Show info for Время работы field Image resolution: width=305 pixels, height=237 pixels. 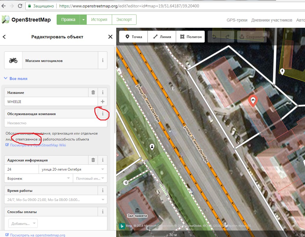(x=103, y=190)
